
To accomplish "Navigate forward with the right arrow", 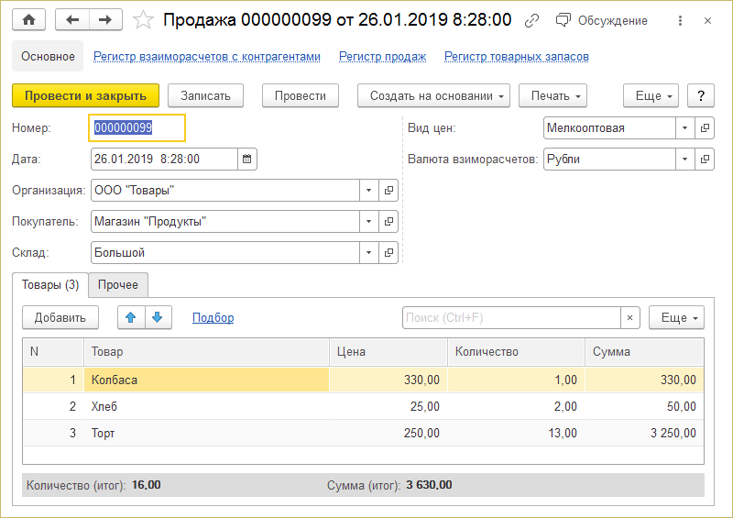I will coord(105,19).
